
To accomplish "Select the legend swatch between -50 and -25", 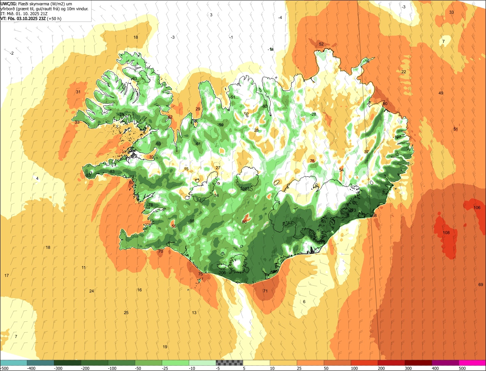I will click(148, 363).
